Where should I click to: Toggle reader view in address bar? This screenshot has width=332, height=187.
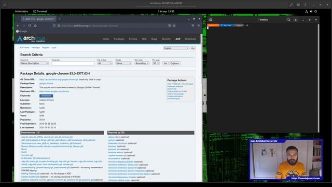(x=170, y=25)
